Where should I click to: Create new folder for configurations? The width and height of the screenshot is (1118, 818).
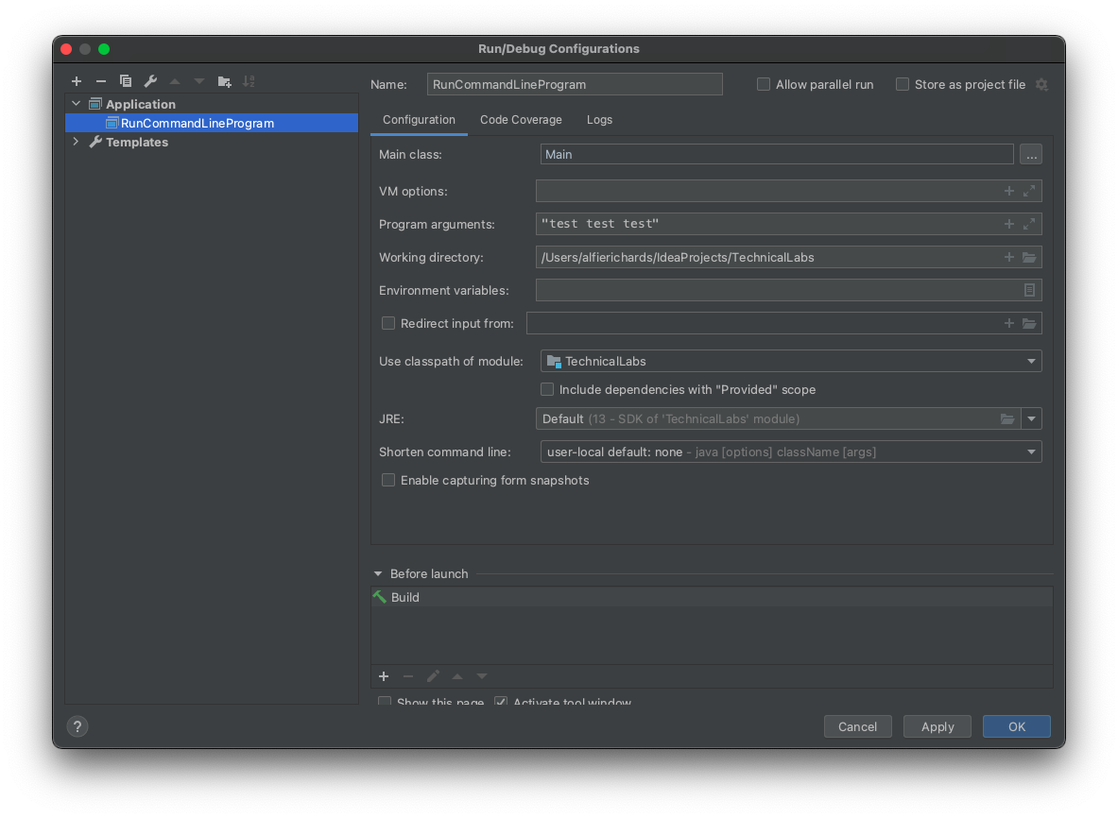[x=224, y=81]
